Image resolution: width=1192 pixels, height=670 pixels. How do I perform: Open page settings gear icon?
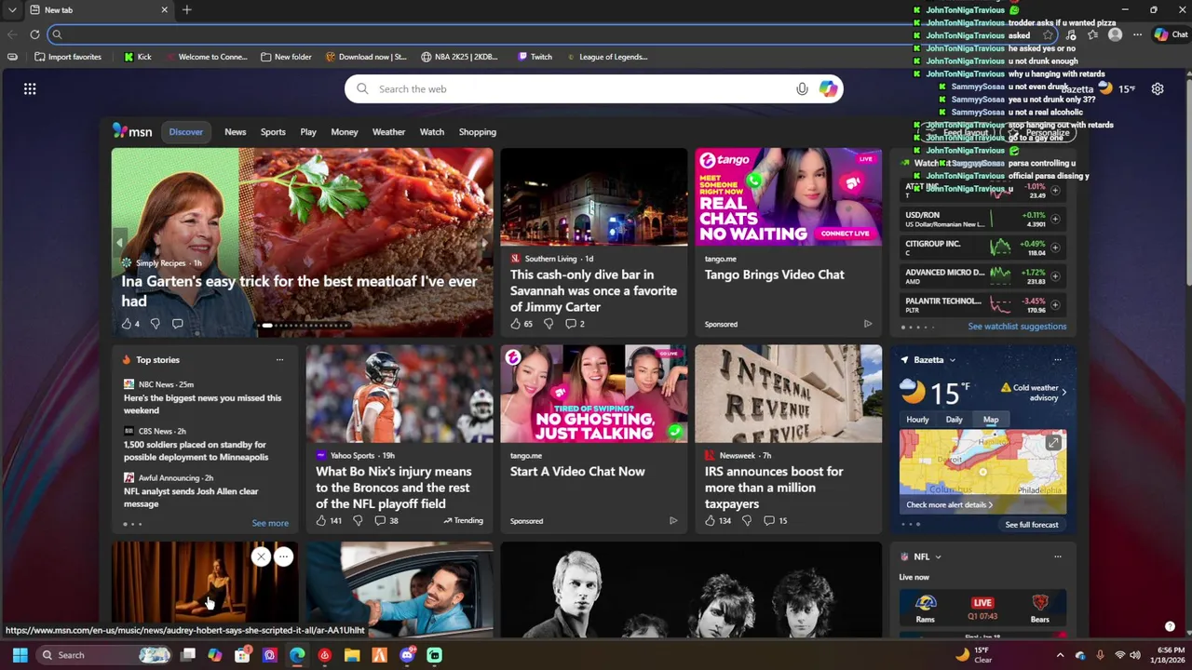pyautogui.click(x=1158, y=88)
